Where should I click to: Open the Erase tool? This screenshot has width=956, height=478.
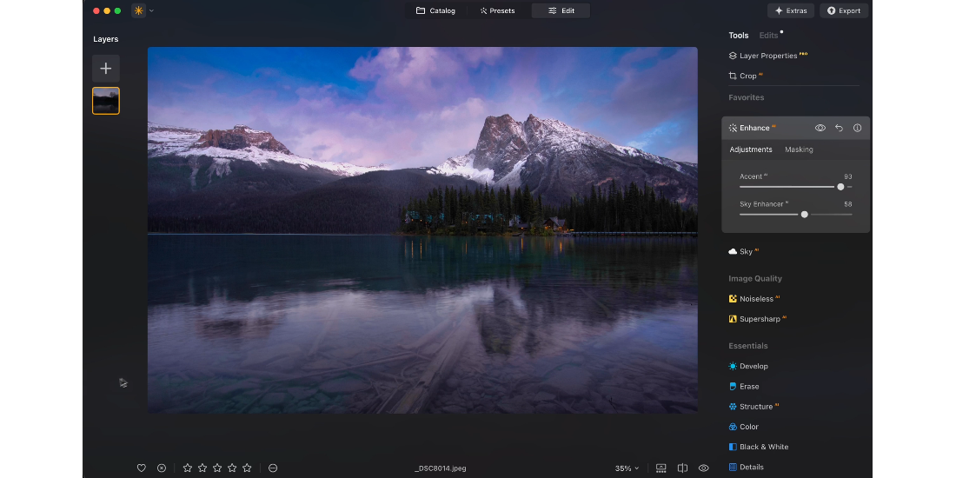click(x=748, y=387)
